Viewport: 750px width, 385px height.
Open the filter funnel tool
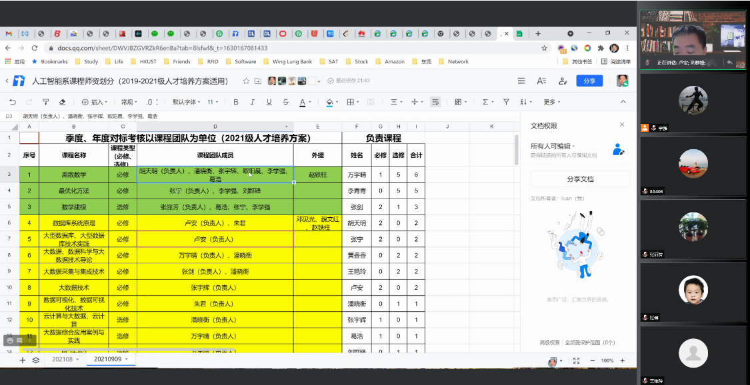(x=506, y=102)
